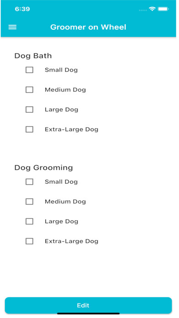The height and width of the screenshot is (318, 179).
Task: Check Small Dog under Dog Grooming
Action: point(29,182)
